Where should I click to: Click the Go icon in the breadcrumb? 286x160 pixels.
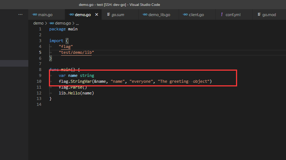(x=51, y=23)
